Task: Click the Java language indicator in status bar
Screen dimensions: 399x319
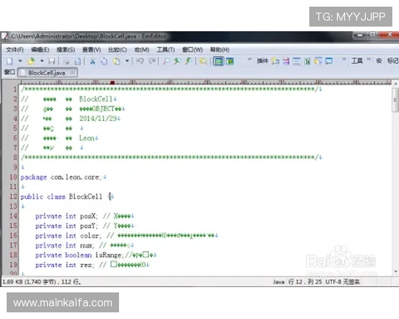Action: [x=279, y=281]
